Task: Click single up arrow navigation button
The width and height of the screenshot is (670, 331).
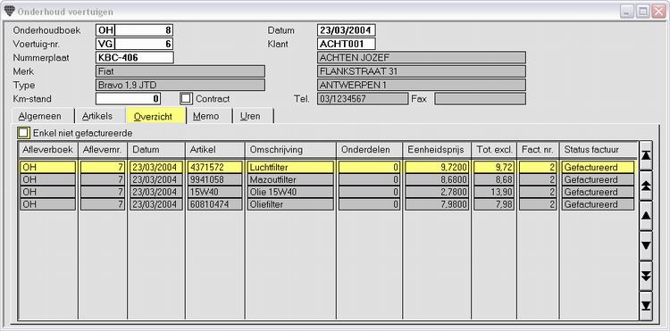Action: pos(646,215)
